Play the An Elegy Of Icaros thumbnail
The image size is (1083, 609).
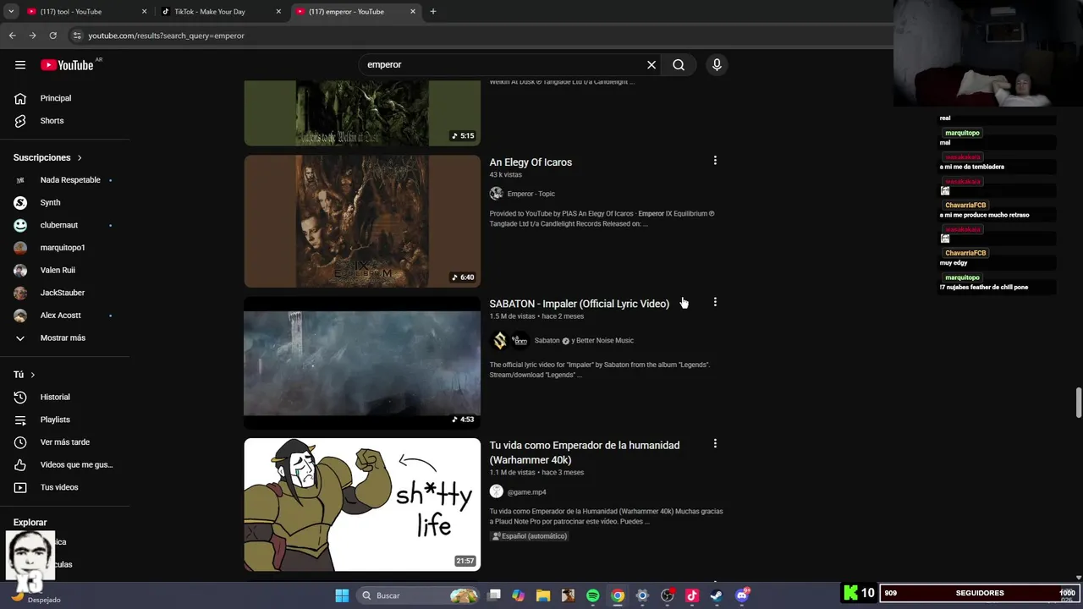pos(362,222)
